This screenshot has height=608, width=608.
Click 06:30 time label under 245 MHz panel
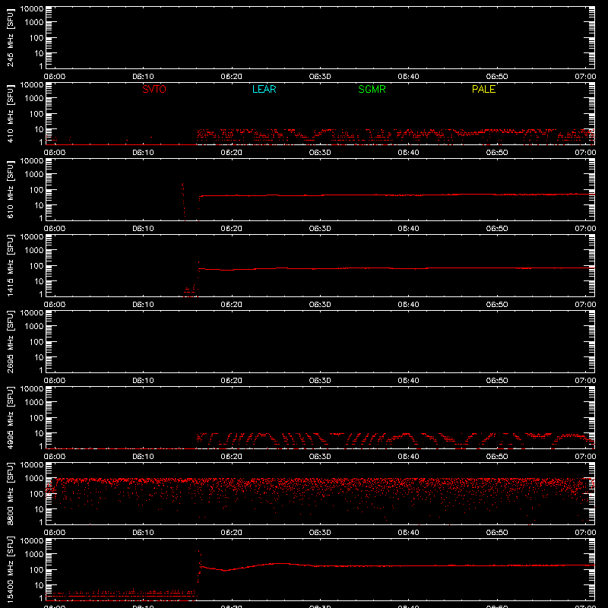(x=320, y=77)
